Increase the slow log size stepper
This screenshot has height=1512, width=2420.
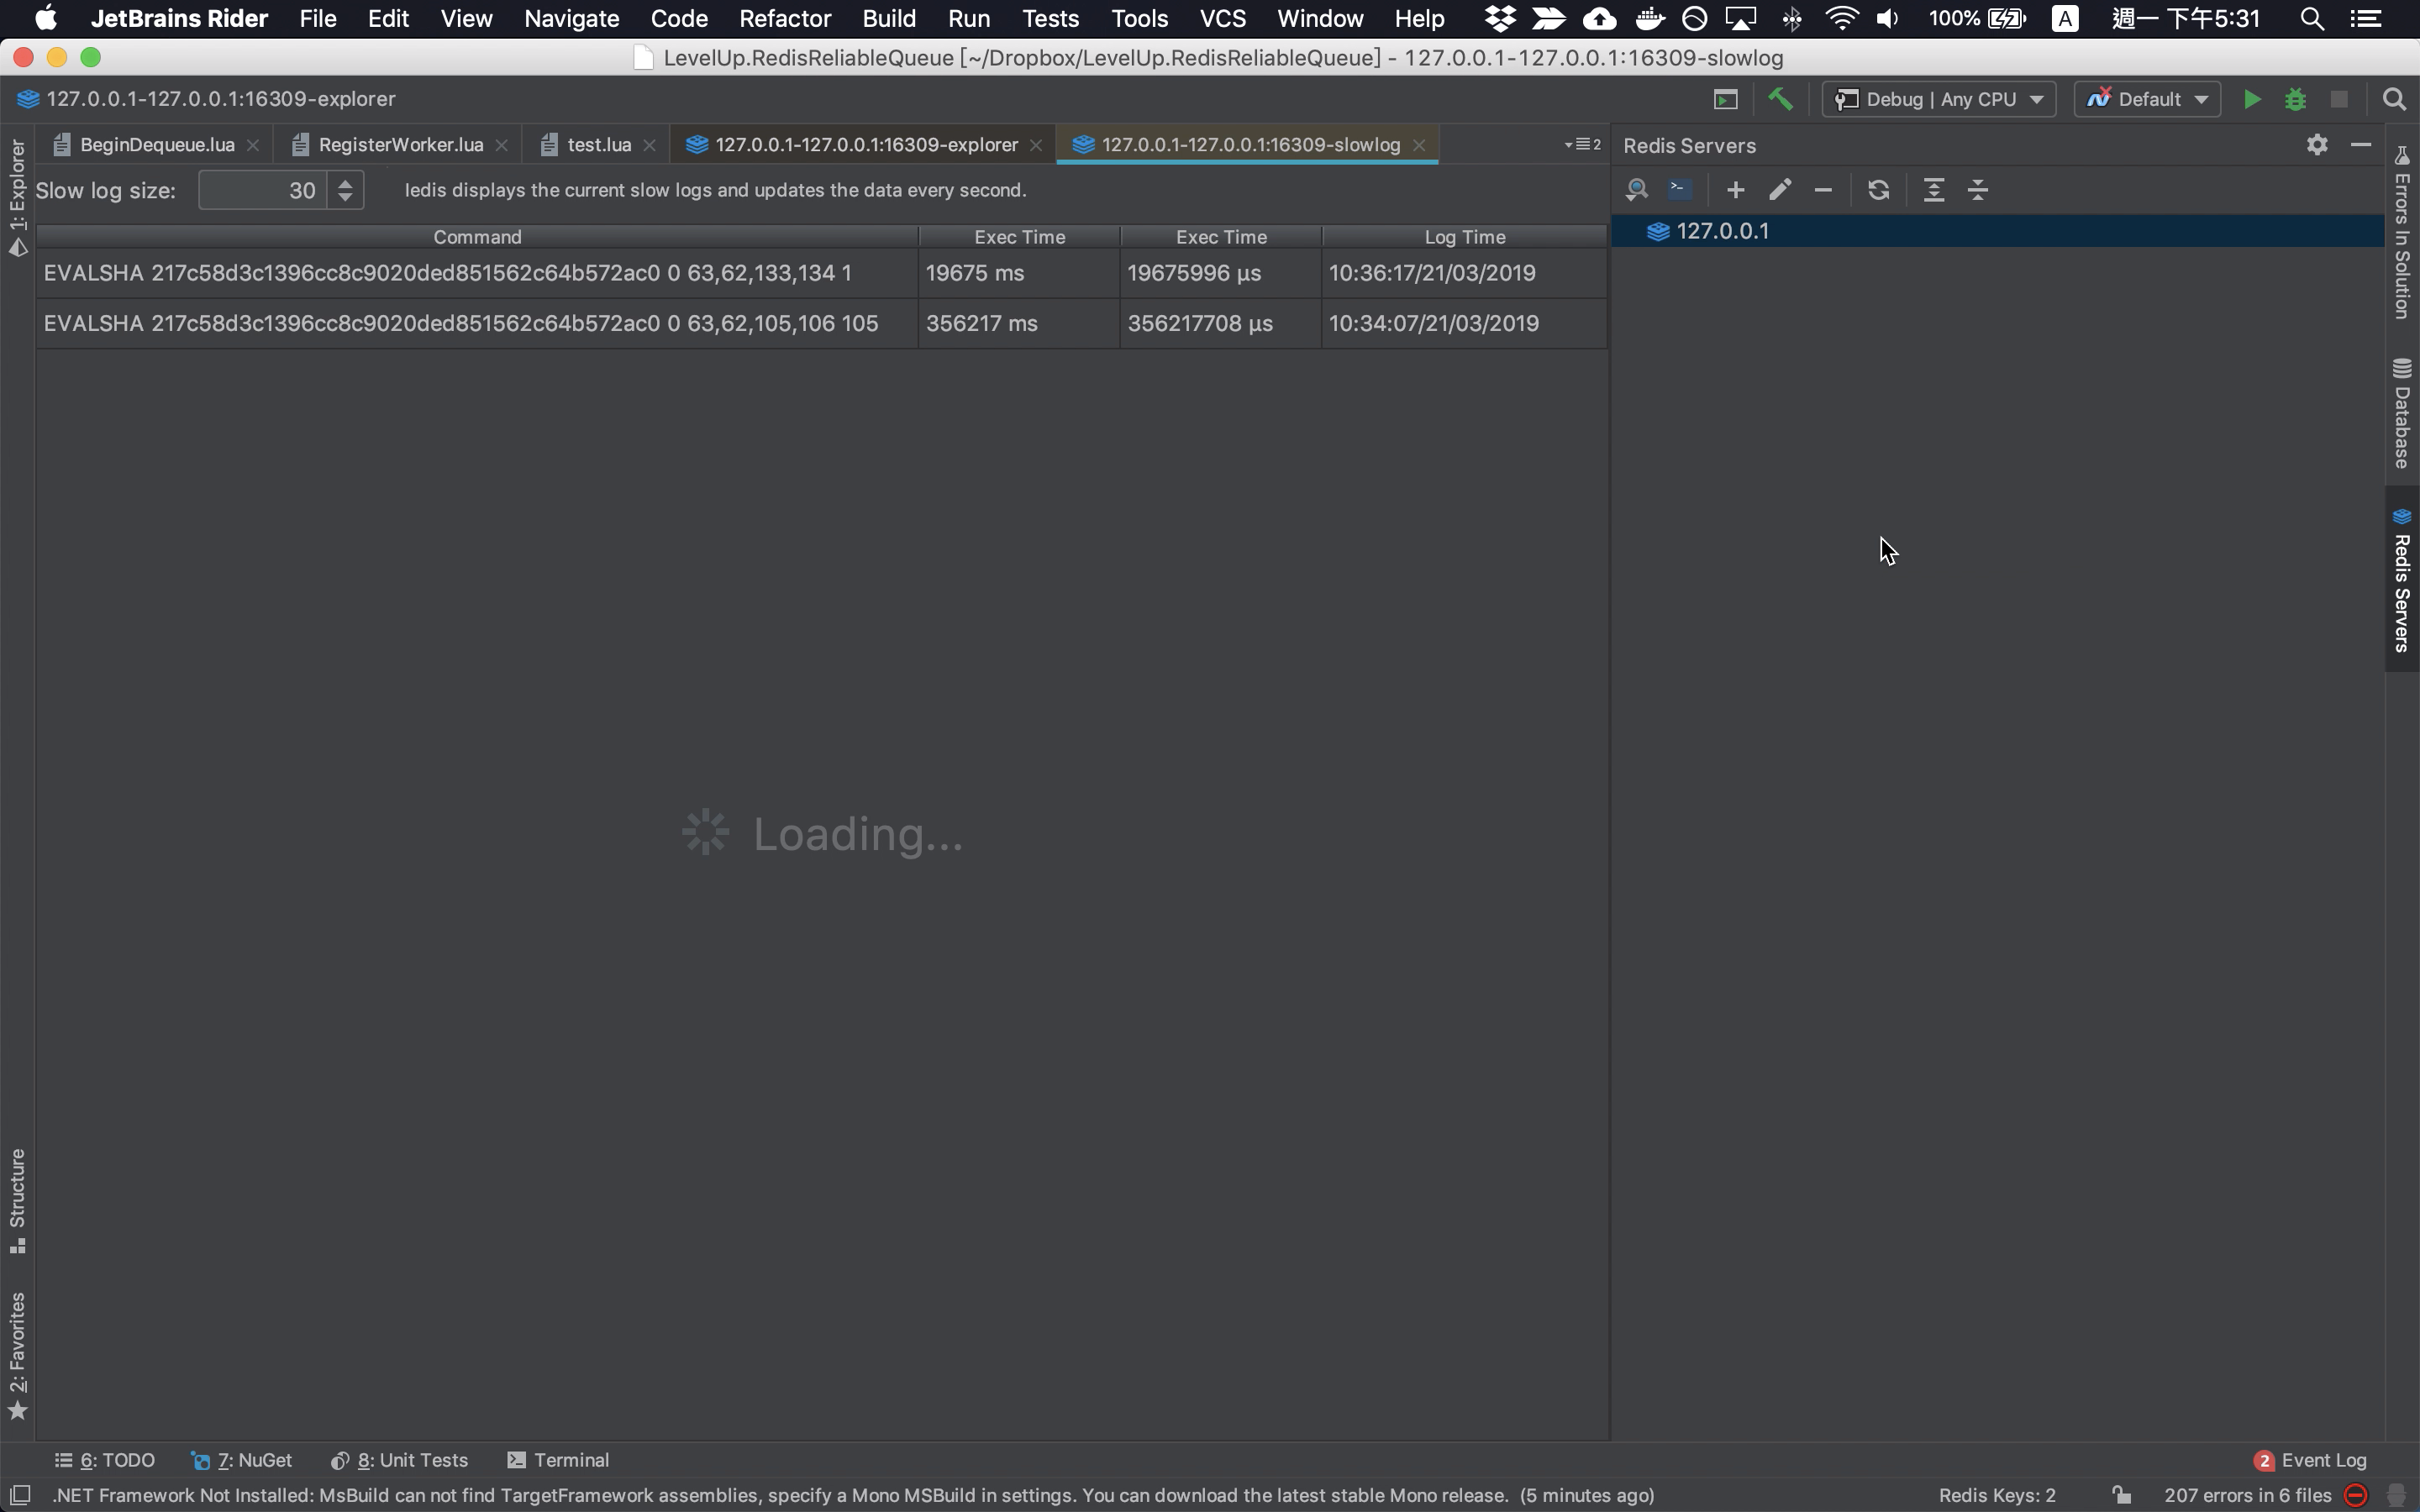pos(345,183)
